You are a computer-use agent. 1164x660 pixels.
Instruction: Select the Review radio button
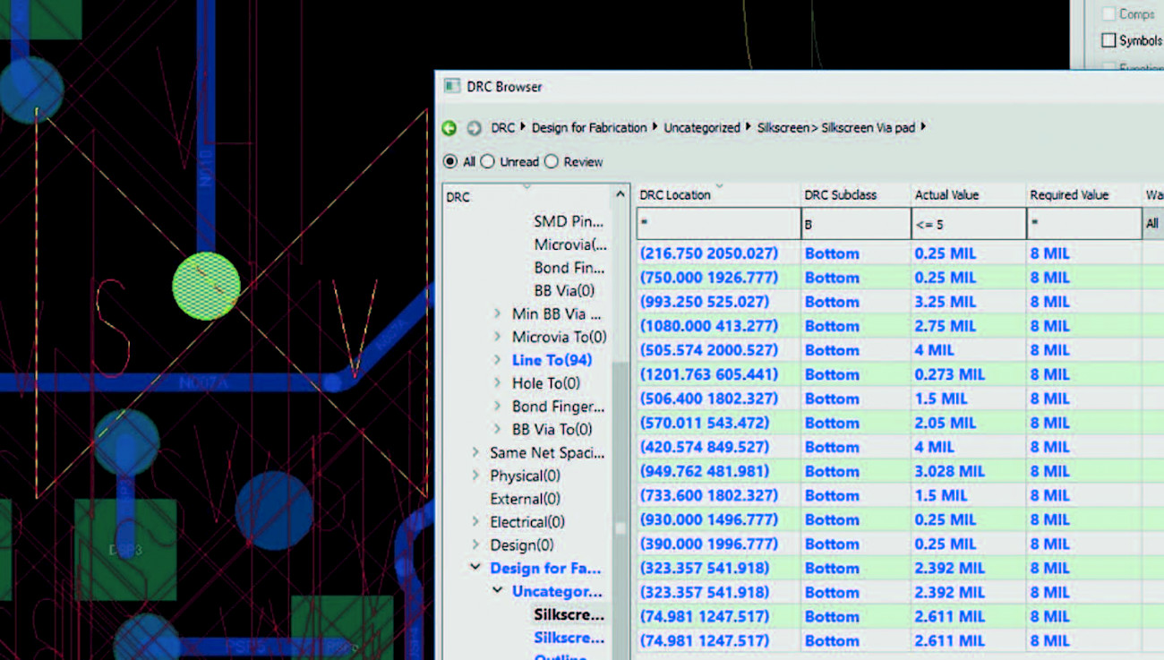pos(552,162)
